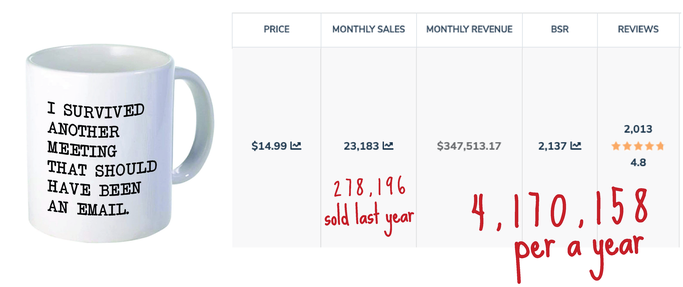Screen dimensions: 683x287
Task: Select the handwritten 4,170,158 figure
Action: pyautogui.click(x=559, y=209)
